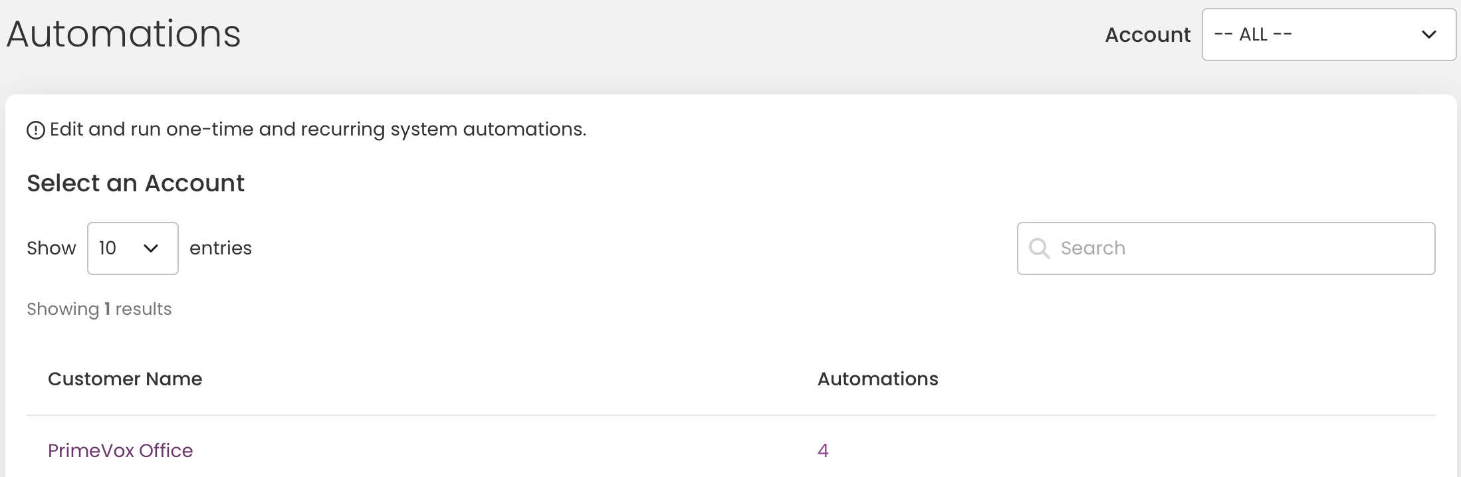Click the Search placeholder text
The image size is (1461, 477).
pyautogui.click(x=1093, y=248)
